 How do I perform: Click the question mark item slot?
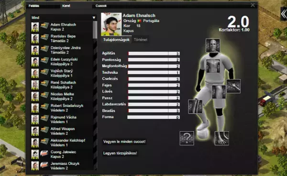[187, 138]
